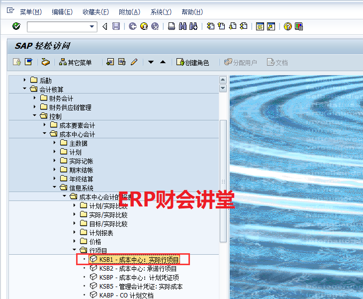Click the pencil Change Favorites icon
This screenshot has height=299, width=363.
134,62
